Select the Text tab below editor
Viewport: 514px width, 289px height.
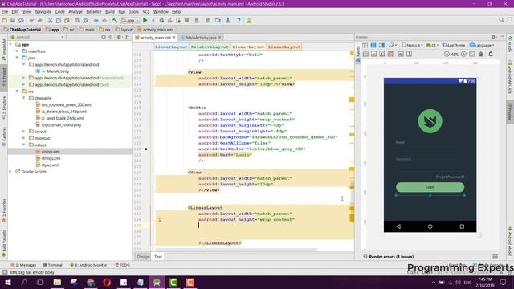[158, 257]
